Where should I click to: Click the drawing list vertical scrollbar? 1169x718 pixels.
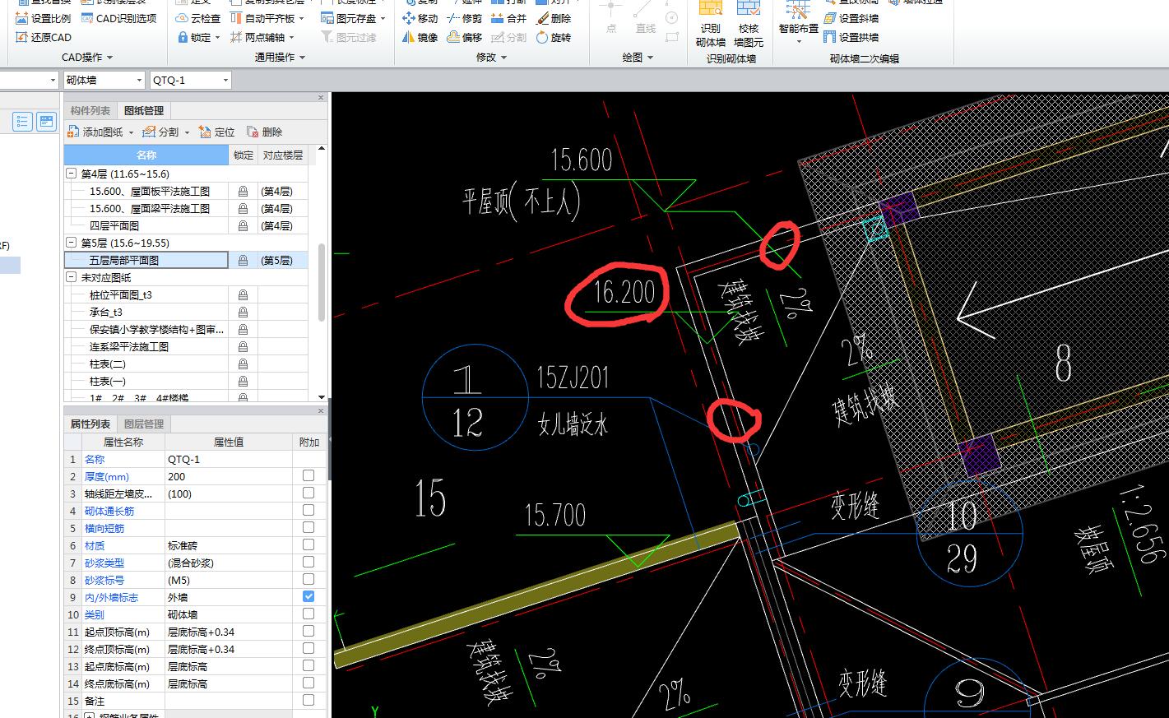(x=322, y=281)
